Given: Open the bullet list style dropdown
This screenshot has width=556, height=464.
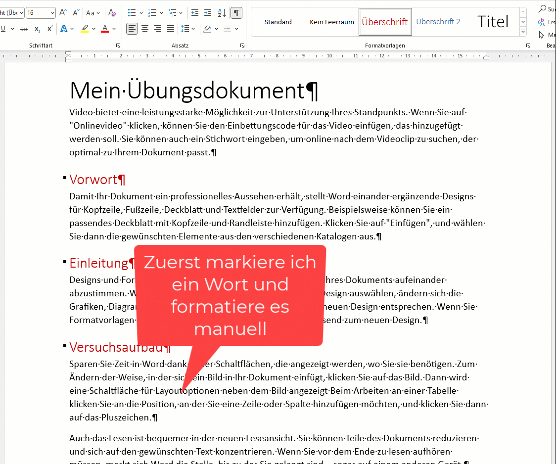Looking at the screenshot, I should click(141, 13).
